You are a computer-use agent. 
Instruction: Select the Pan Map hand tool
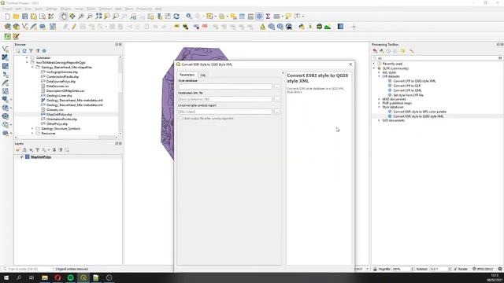[64, 17]
